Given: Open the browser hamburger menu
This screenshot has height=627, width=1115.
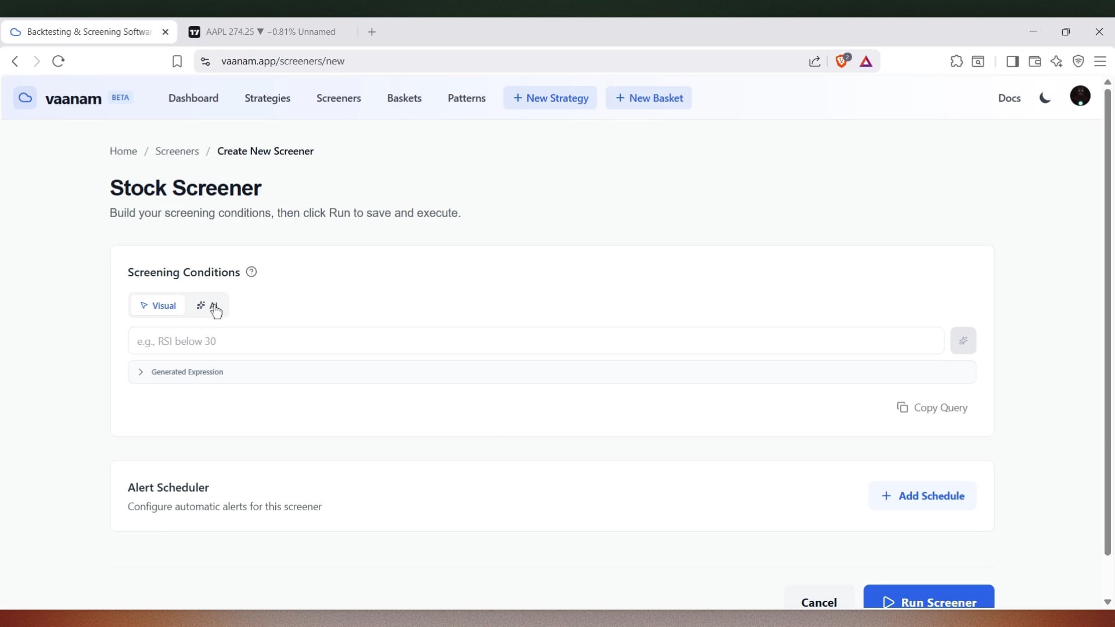Looking at the screenshot, I should 1100,62.
